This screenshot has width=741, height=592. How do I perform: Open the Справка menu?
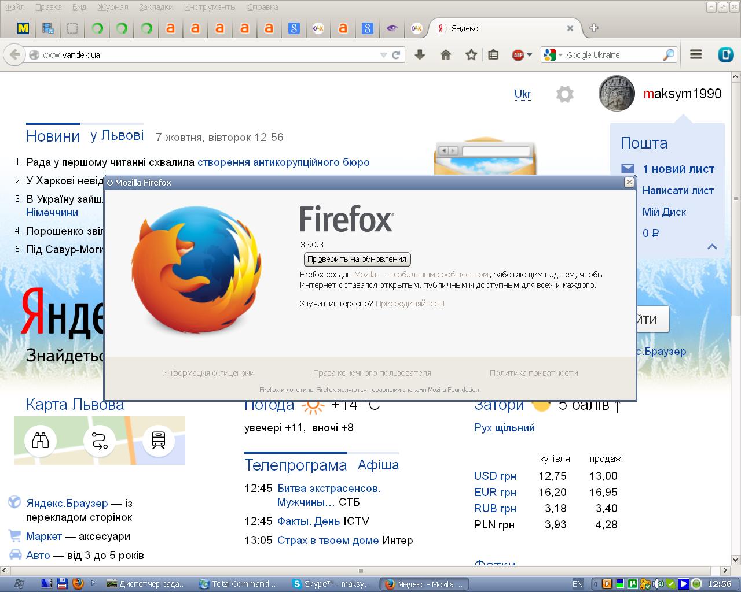click(x=262, y=7)
